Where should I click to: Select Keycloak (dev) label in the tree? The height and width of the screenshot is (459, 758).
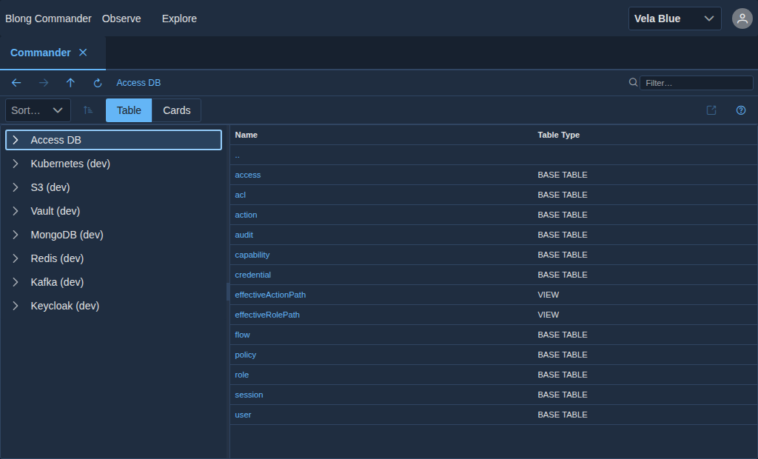click(65, 306)
